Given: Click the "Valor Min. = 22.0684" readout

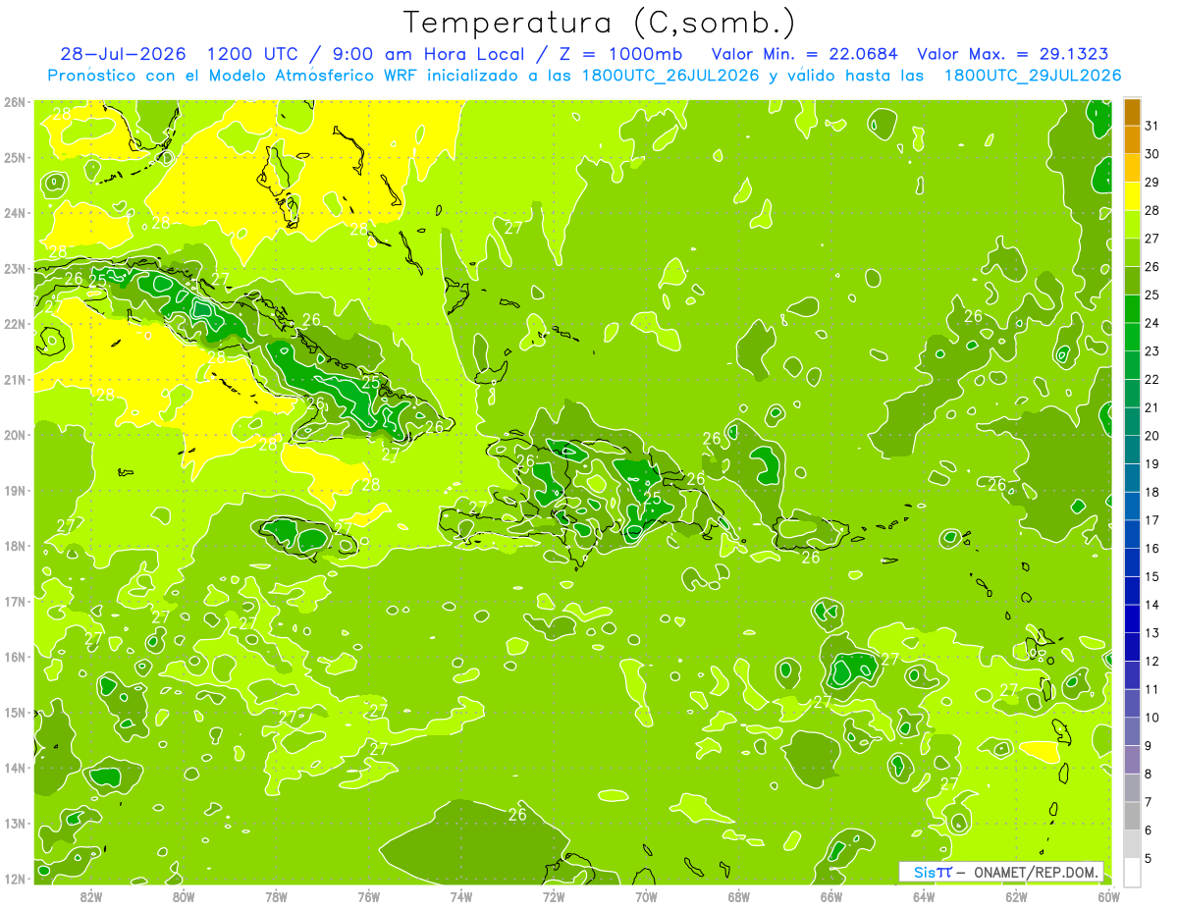Looking at the screenshot, I should click(804, 54).
